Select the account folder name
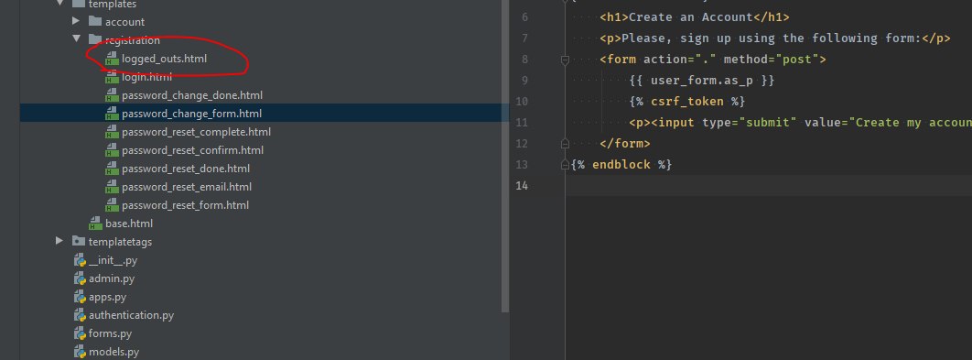Viewport: 972px width, 360px height. 124,22
